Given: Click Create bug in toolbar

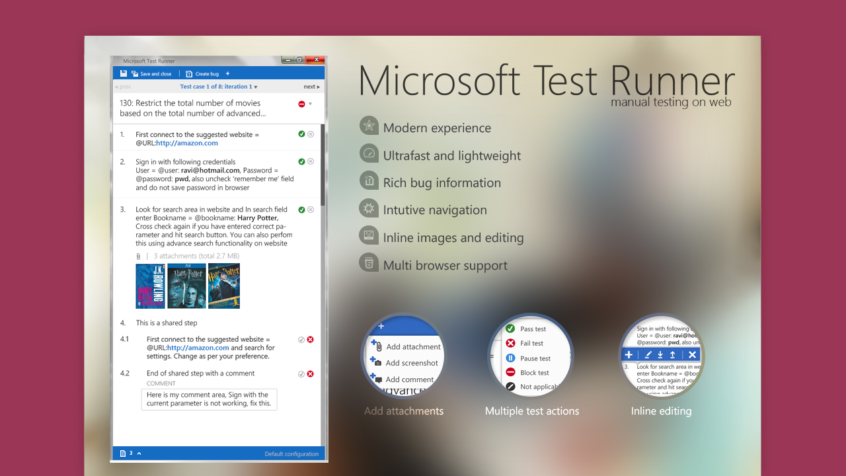Looking at the screenshot, I should 202,74.
